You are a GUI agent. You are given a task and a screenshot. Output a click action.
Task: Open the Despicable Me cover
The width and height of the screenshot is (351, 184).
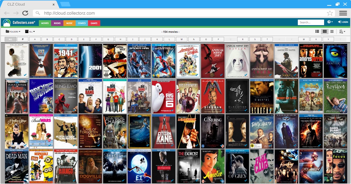[x=41, y=166]
